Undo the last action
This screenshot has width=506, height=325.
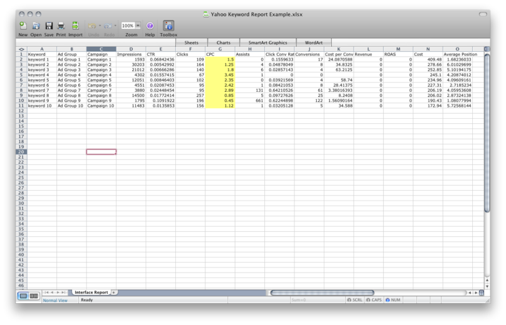pyautogui.click(x=92, y=26)
